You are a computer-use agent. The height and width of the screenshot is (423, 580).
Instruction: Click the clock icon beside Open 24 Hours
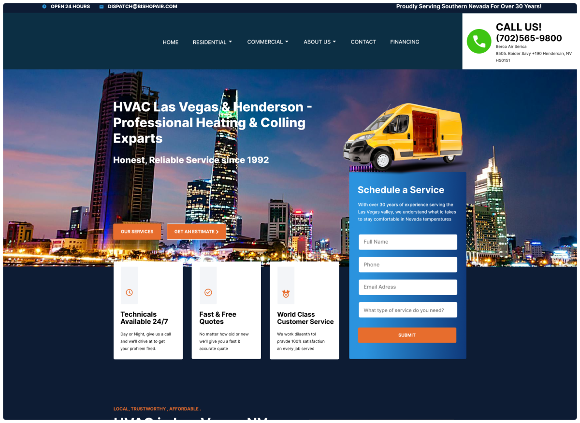44,7
